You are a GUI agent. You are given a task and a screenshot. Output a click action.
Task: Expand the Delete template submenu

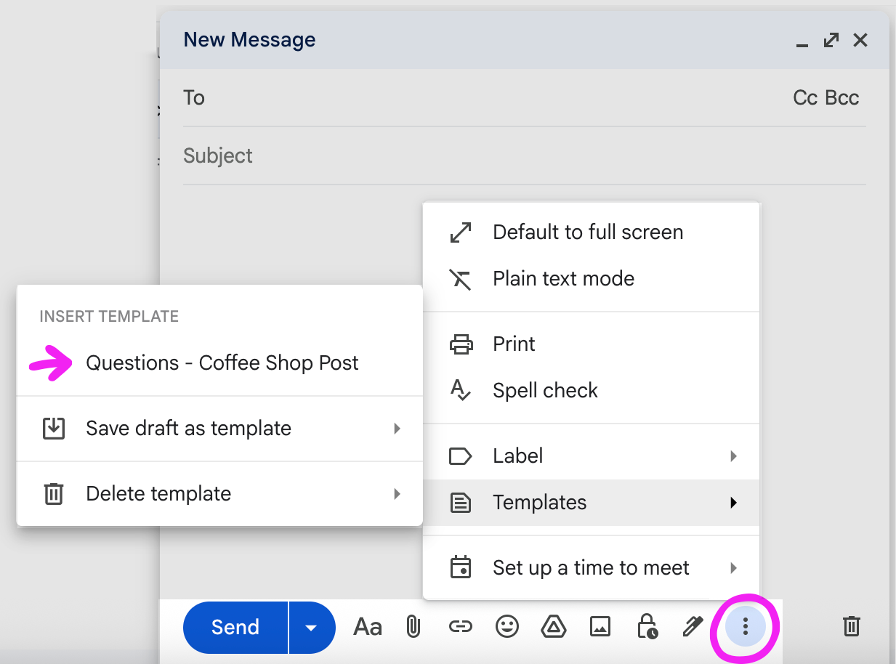[219, 494]
